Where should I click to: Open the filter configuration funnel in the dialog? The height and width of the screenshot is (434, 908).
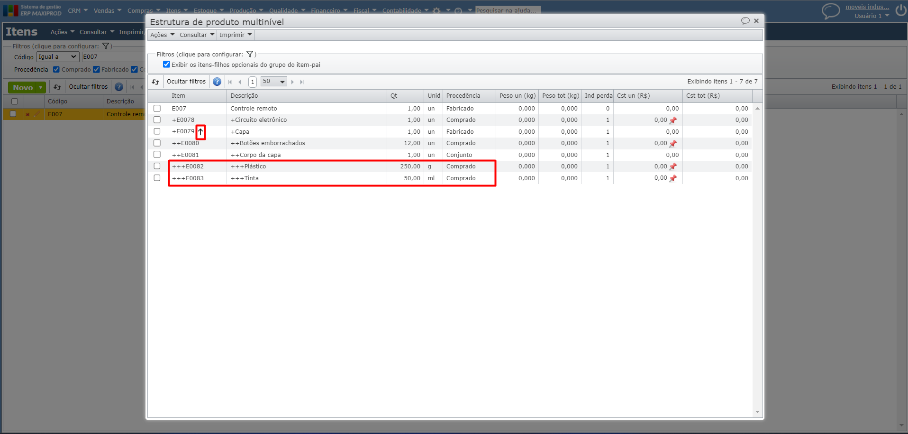click(x=250, y=54)
